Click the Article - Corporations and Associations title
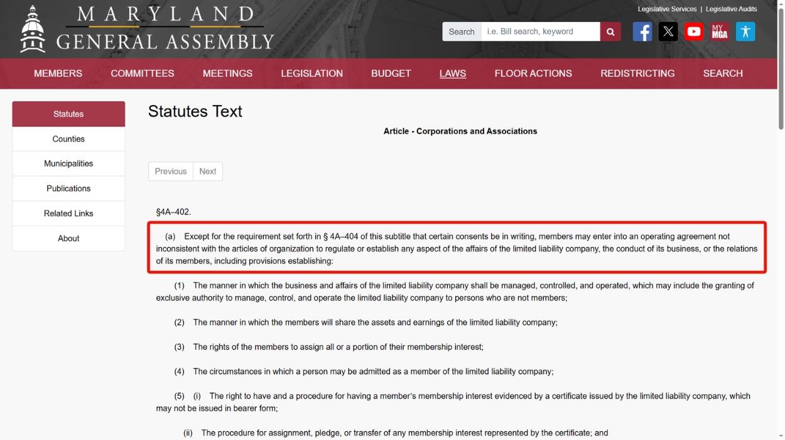The image size is (785, 440). point(460,131)
